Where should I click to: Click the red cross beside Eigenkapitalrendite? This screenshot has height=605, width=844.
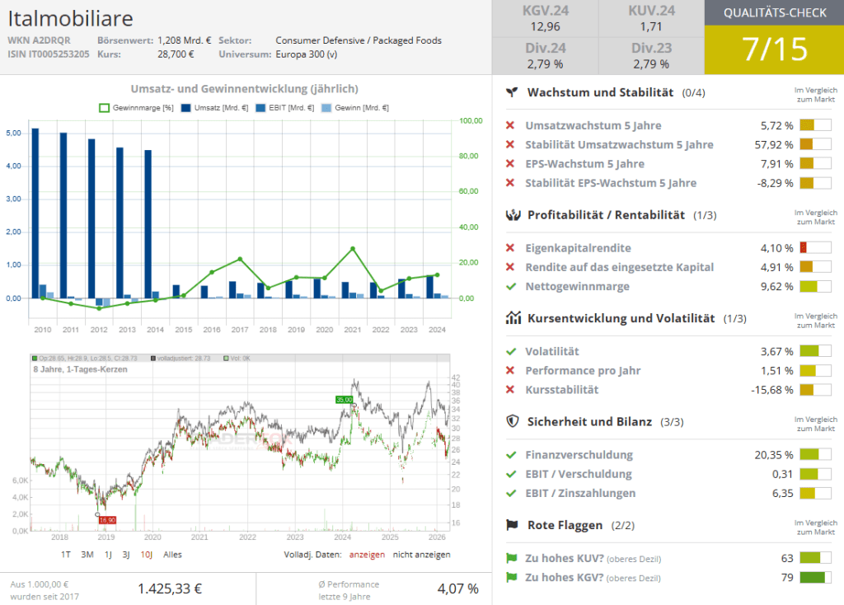(x=511, y=248)
